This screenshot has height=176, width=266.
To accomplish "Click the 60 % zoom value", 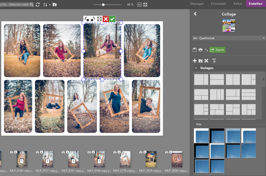I will 130,5.
